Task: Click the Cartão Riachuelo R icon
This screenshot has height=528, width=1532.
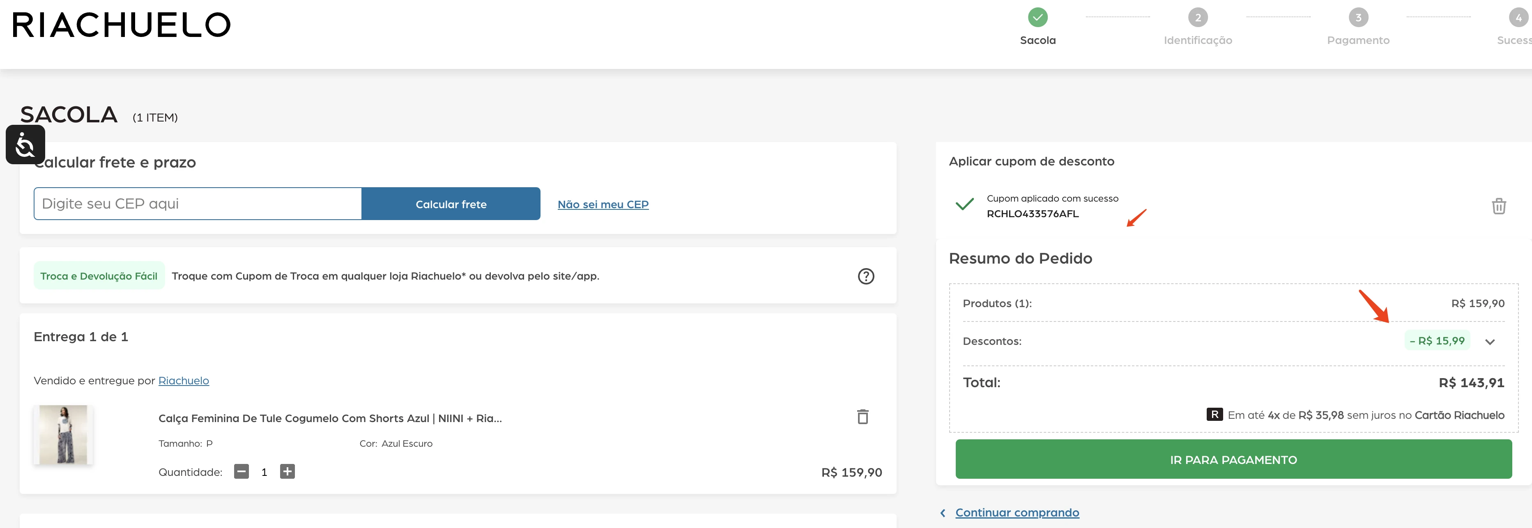Action: pyautogui.click(x=1215, y=414)
